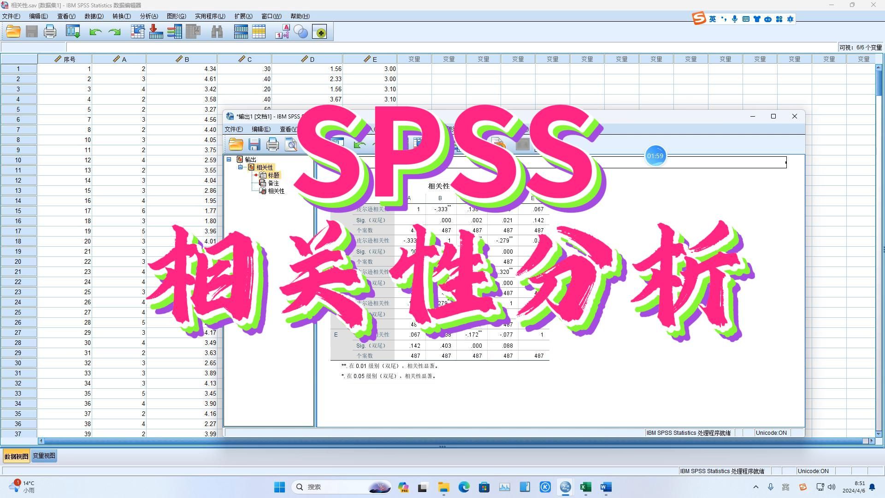
Task: Save output with Viewer floppy disk icon
Action: point(254,144)
